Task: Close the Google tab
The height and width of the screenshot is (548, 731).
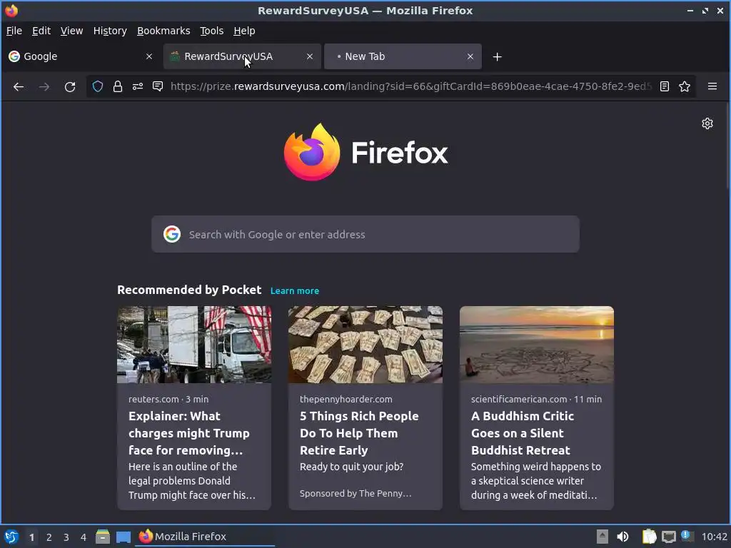Action: click(x=149, y=56)
